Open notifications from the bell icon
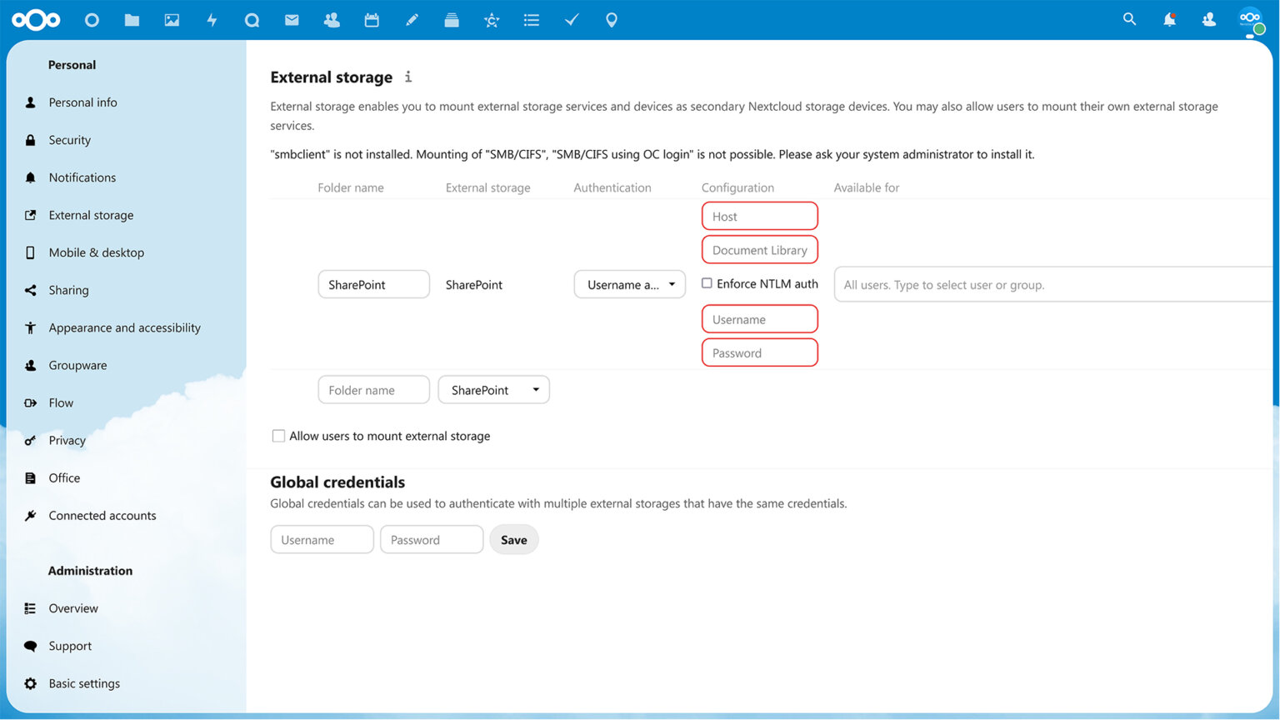Image resolution: width=1280 pixels, height=720 pixels. (1169, 19)
